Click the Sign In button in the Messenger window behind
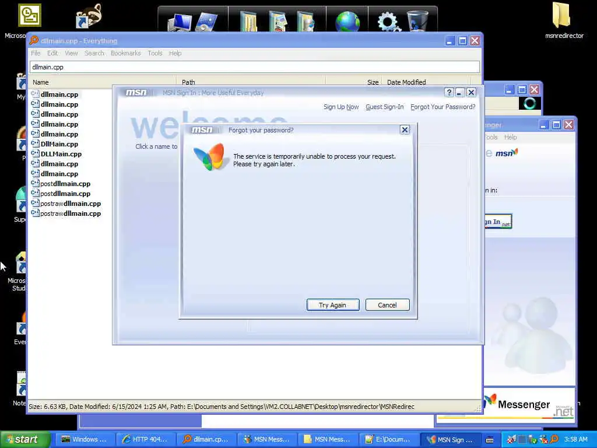The width and height of the screenshot is (597, 448). coord(498,222)
